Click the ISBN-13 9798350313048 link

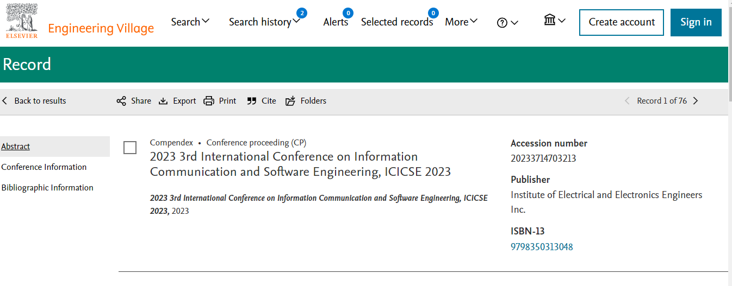[542, 247]
